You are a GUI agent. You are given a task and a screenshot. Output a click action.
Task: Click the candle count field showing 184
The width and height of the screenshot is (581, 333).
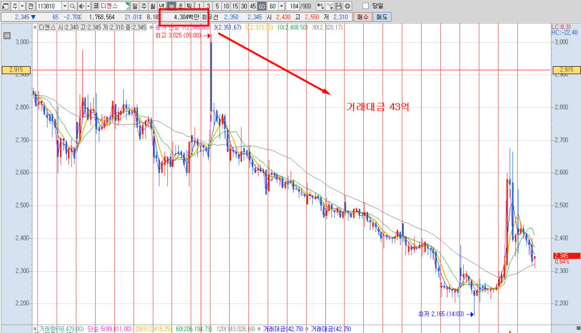(293, 6)
